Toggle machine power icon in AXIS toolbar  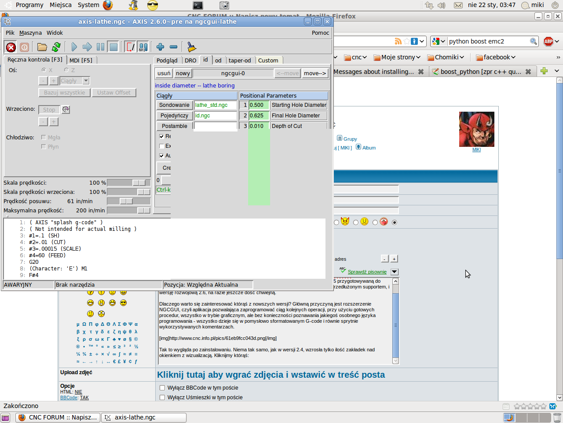(24, 47)
